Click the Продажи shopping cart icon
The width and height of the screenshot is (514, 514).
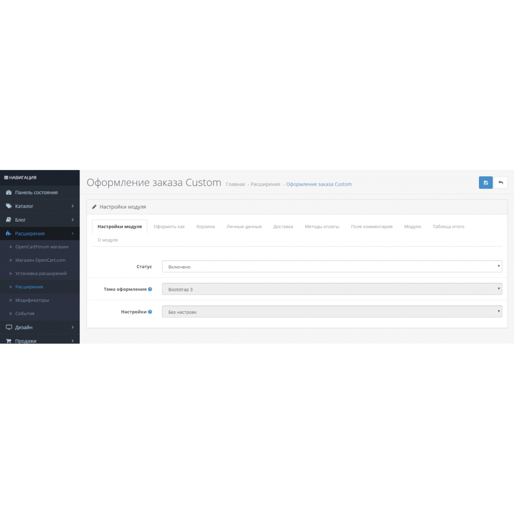9,341
